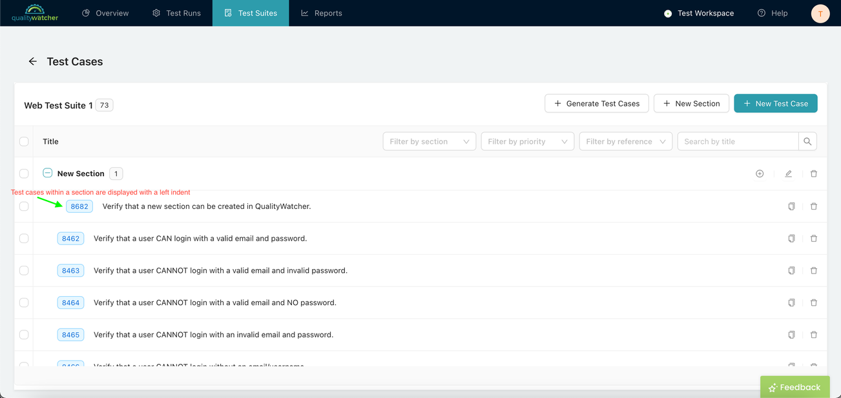
Task: Check the New Section row checkbox
Action: coord(24,174)
